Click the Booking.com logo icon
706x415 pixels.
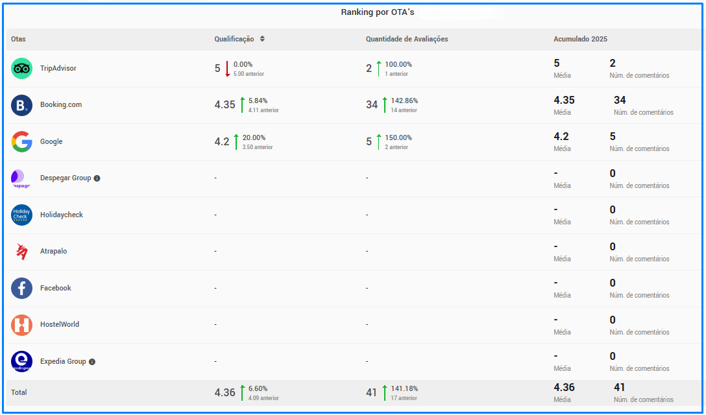(x=21, y=105)
